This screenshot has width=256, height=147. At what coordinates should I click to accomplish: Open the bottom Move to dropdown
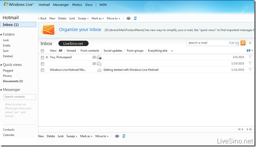coord(102,136)
